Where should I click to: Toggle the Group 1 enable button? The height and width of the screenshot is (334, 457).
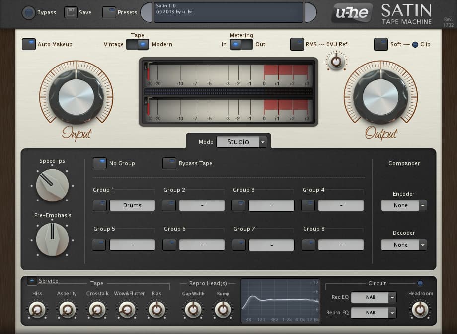(100, 205)
